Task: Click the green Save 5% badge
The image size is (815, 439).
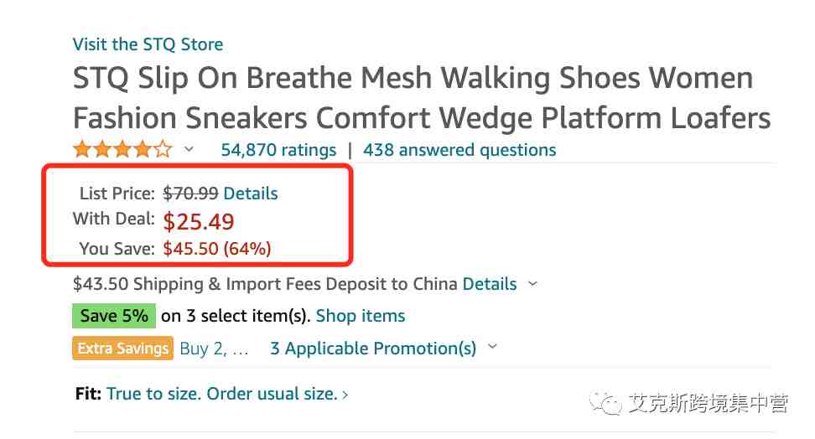Action: [114, 316]
